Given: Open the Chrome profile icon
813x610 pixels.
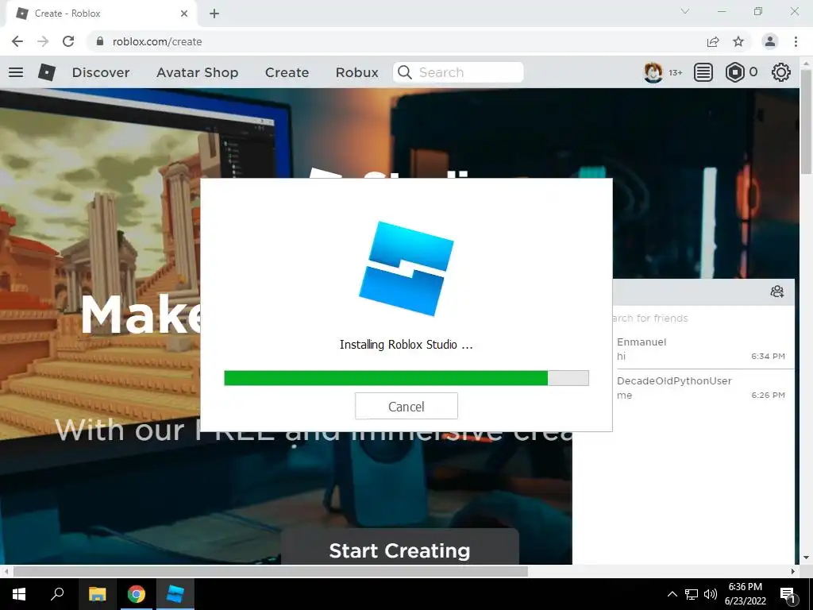Looking at the screenshot, I should [770, 41].
